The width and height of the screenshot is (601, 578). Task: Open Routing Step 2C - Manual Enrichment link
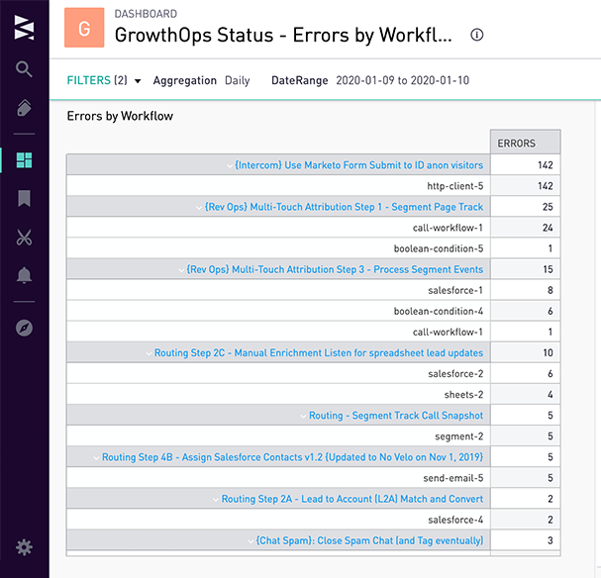pos(319,352)
